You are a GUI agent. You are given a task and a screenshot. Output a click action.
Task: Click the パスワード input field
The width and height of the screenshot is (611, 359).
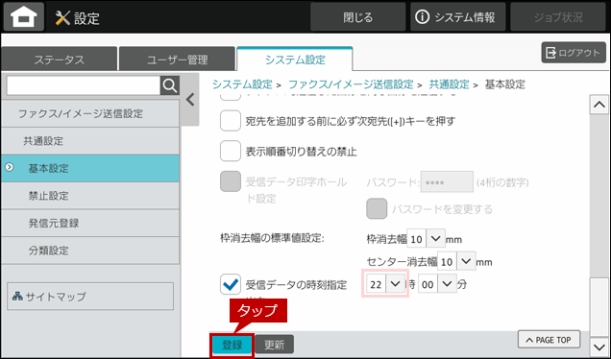point(447,181)
